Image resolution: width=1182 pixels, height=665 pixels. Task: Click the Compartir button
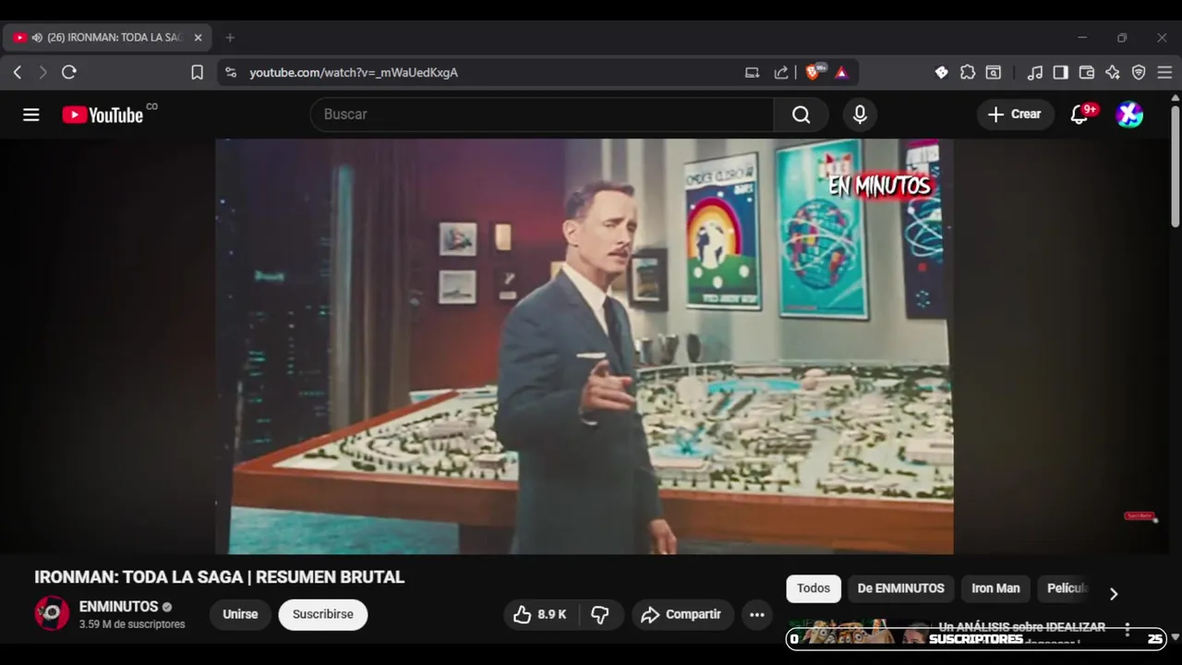coord(683,614)
